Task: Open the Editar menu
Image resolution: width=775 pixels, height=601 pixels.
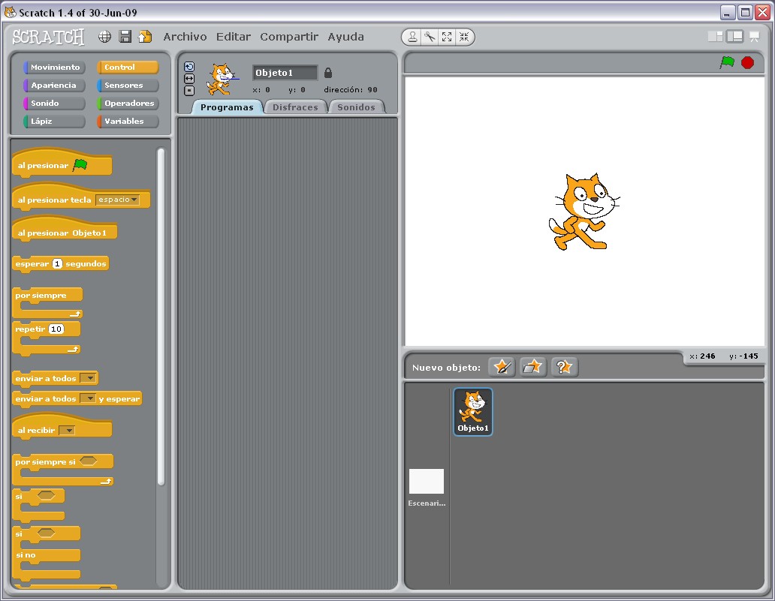Action: (234, 37)
